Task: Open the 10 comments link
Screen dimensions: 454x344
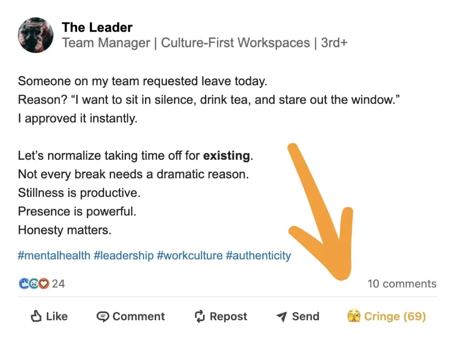Action: pos(402,284)
